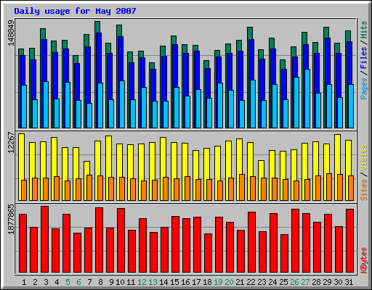Click the green hits bar top for day 10

pyautogui.click(x=119, y=30)
